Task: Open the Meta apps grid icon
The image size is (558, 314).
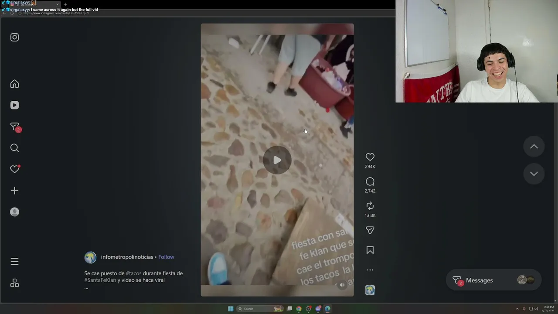Action: 14,283
